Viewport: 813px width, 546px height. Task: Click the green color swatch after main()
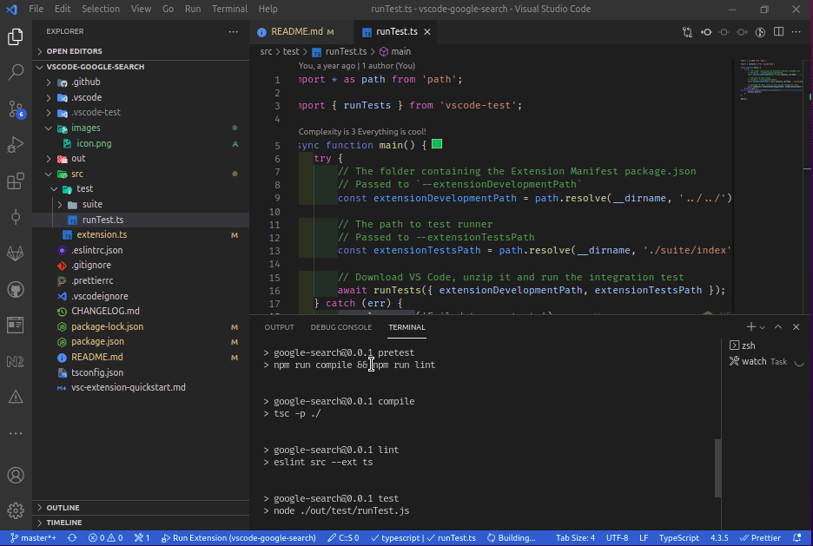click(x=437, y=145)
